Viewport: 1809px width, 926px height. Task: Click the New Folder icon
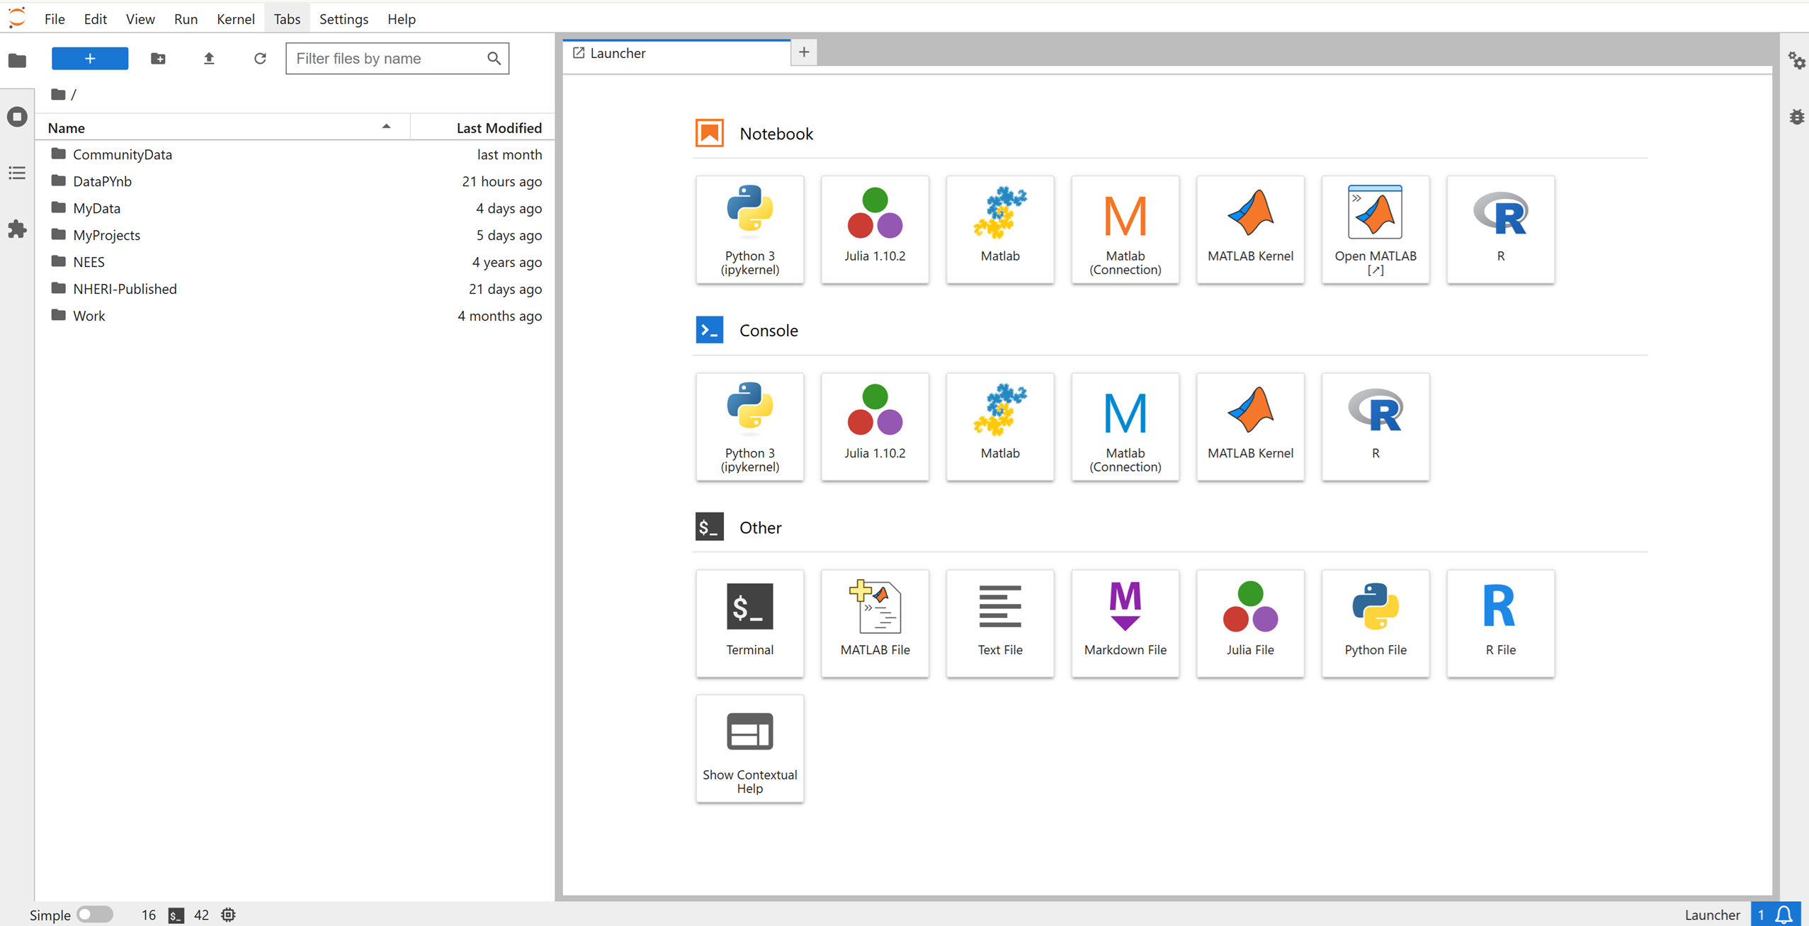point(158,59)
